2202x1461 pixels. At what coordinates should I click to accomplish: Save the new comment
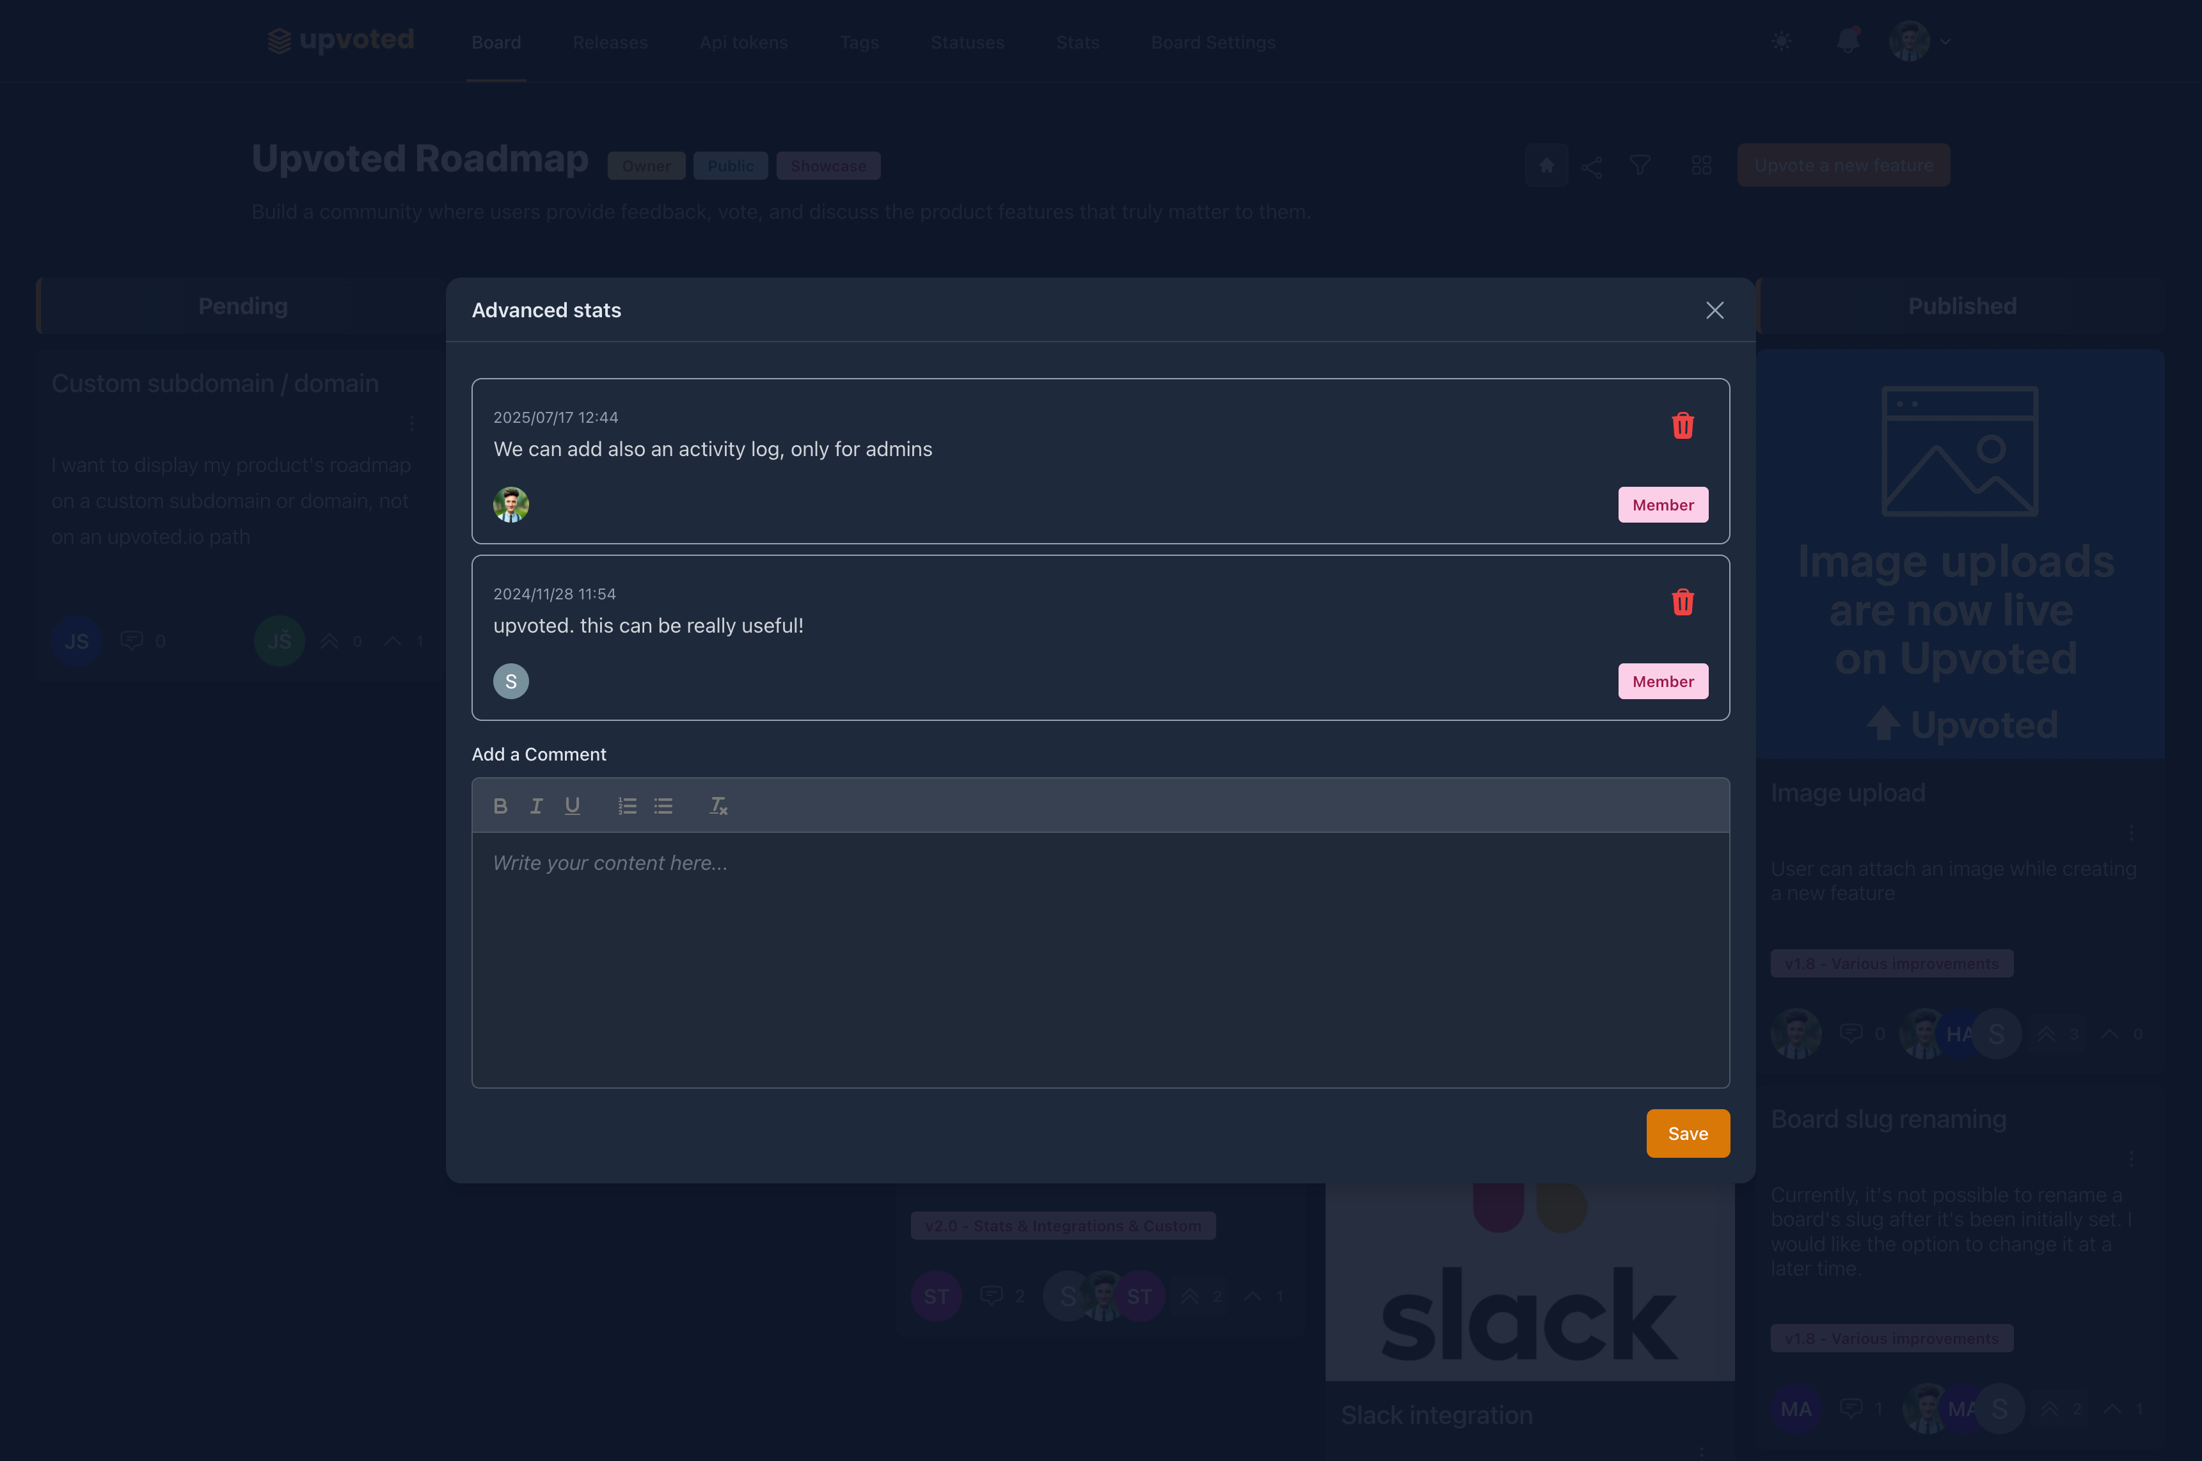pos(1686,1133)
